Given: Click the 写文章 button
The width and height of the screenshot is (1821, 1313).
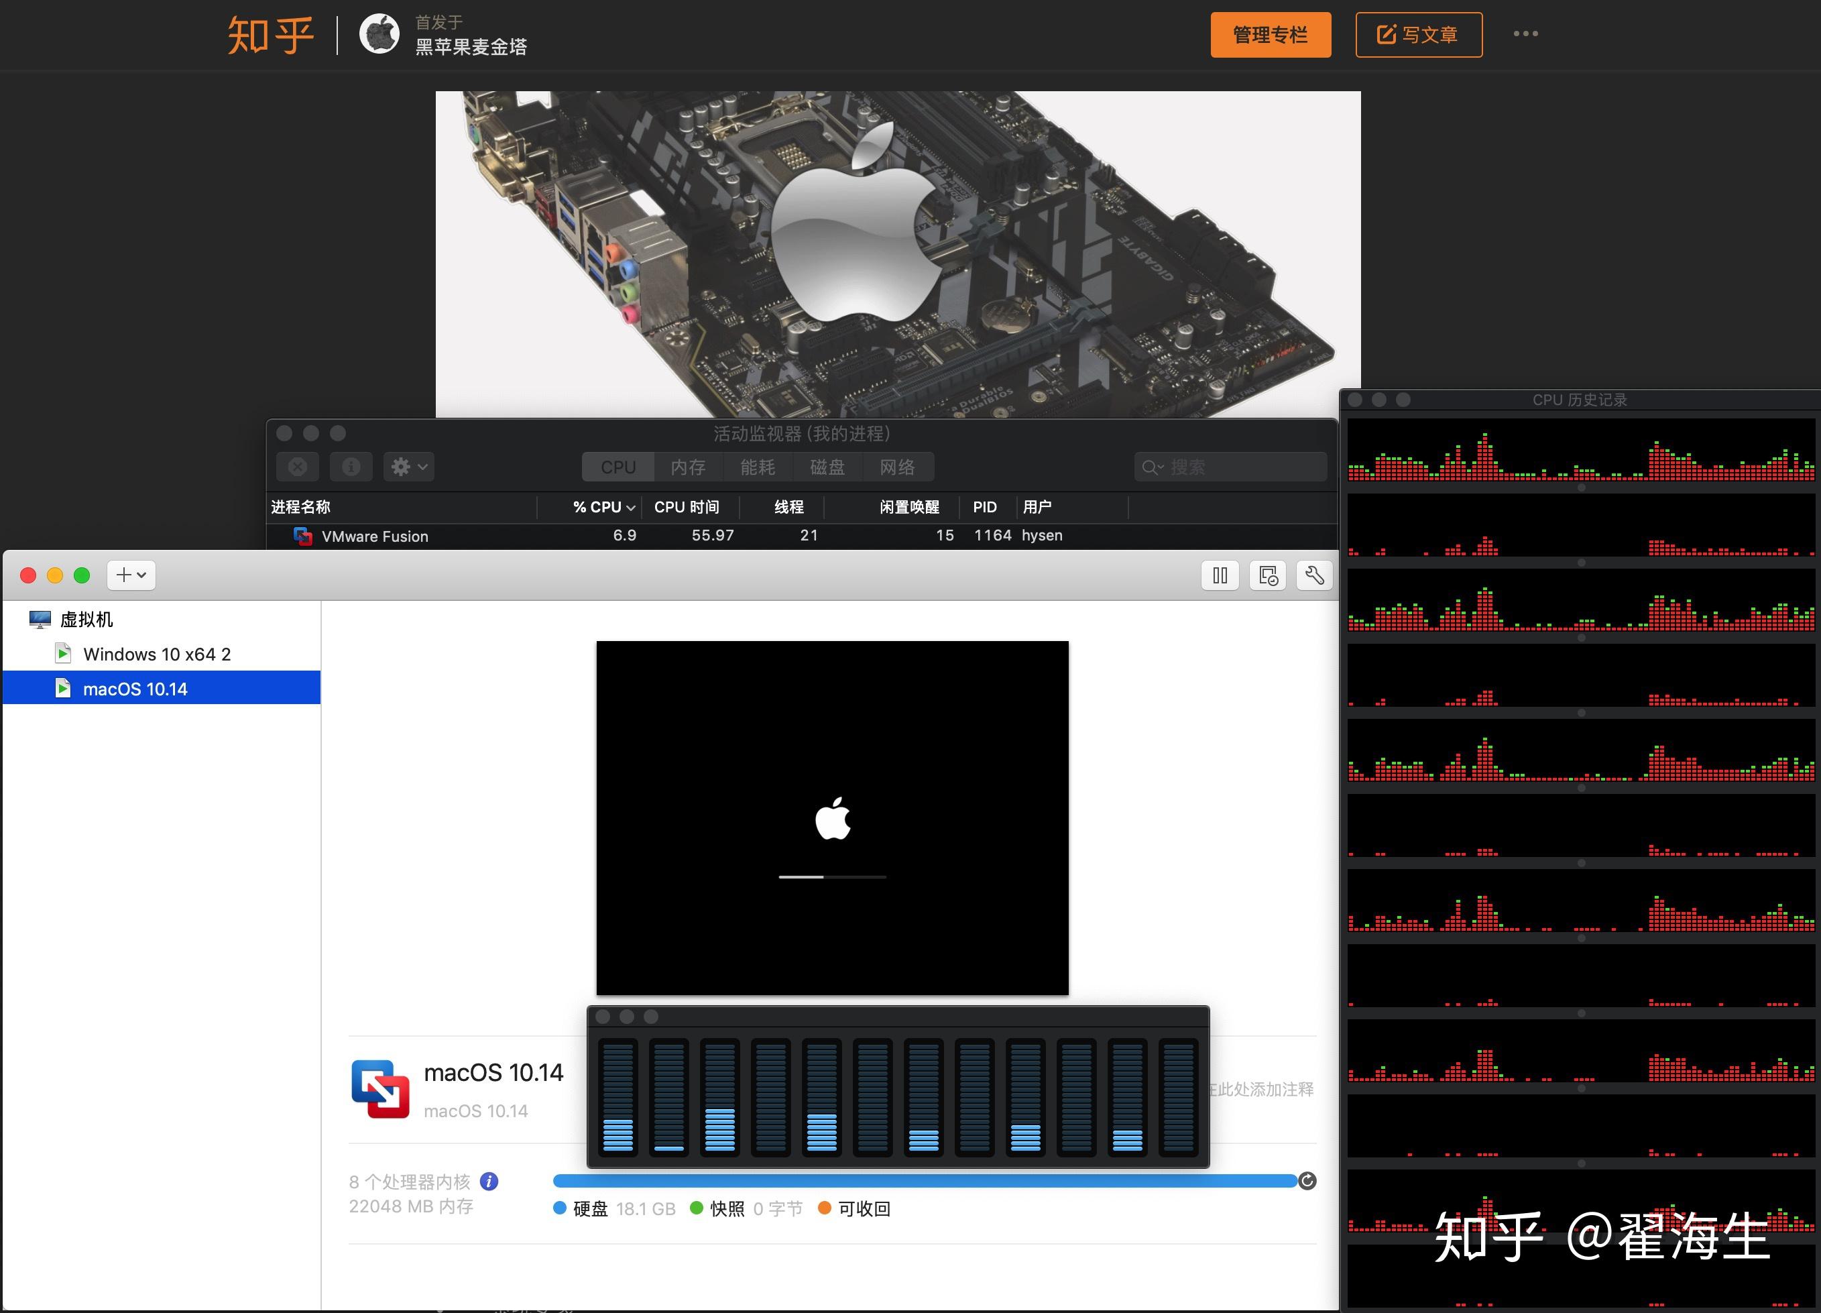Looking at the screenshot, I should tap(1419, 34).
